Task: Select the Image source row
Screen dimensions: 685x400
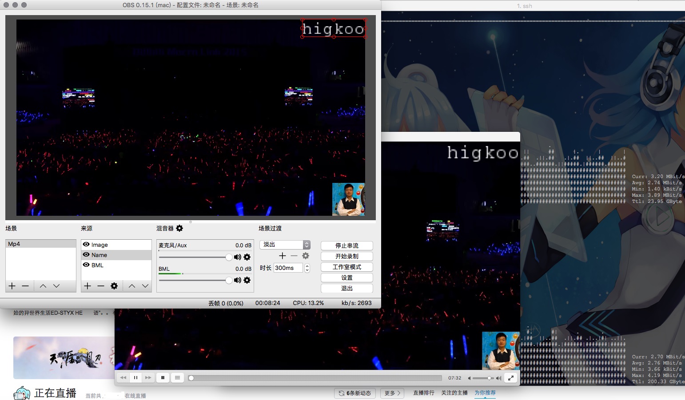Action: pos(116,245)
